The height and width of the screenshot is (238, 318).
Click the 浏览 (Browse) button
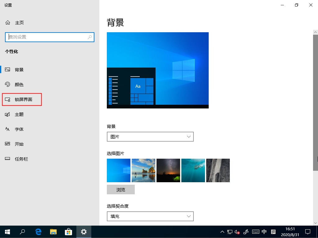point(120,189)
